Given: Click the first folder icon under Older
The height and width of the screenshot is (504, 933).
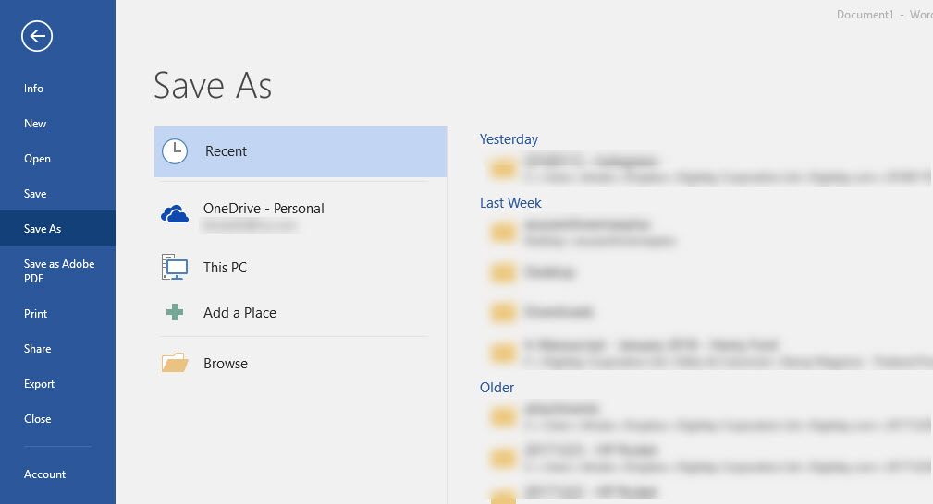Looking at the screenshot, I should click(503, 416).
